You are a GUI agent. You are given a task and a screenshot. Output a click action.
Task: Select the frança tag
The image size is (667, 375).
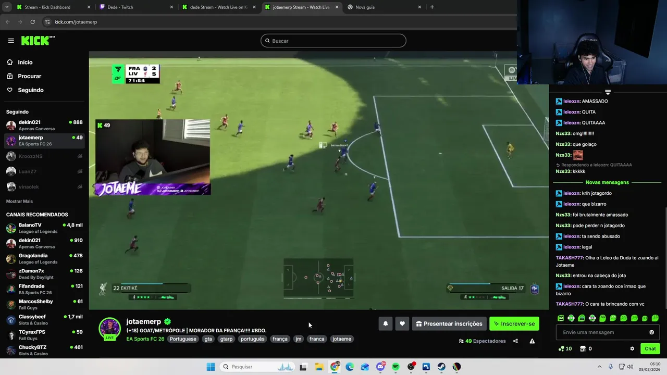click(280, 339)
